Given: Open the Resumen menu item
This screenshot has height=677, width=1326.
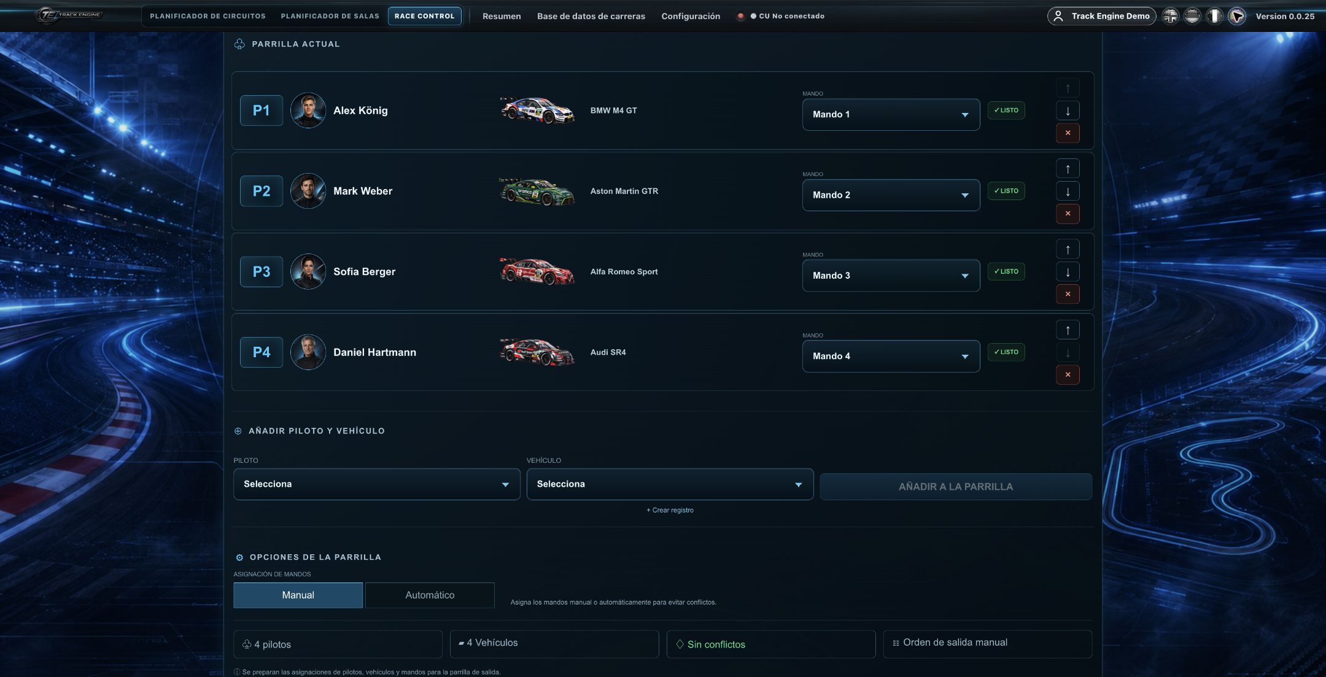Looking at the screenshot, I should pyautogui.click(x=502, y=16).
